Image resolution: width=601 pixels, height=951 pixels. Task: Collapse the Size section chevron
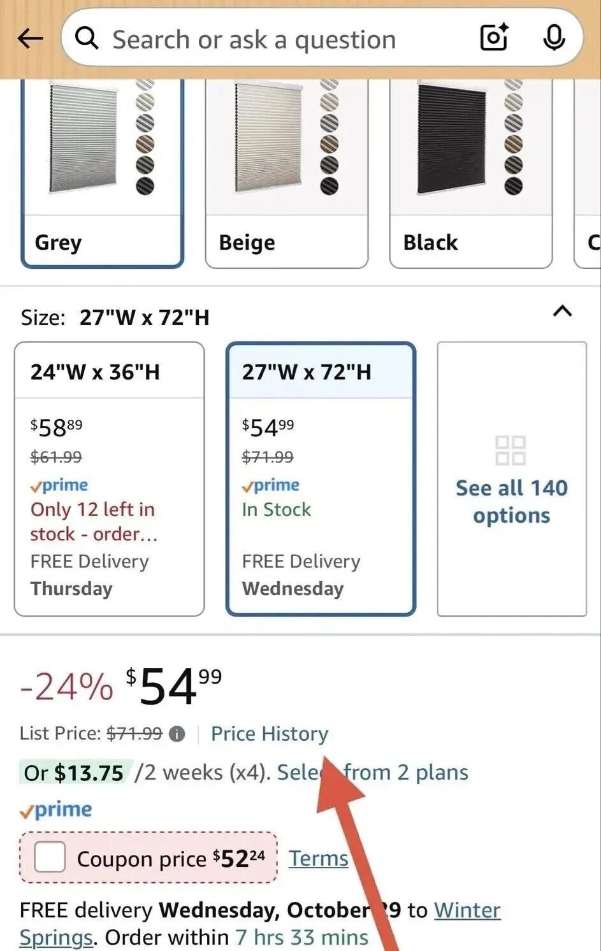pyautogui.click(x=562, y=311)
